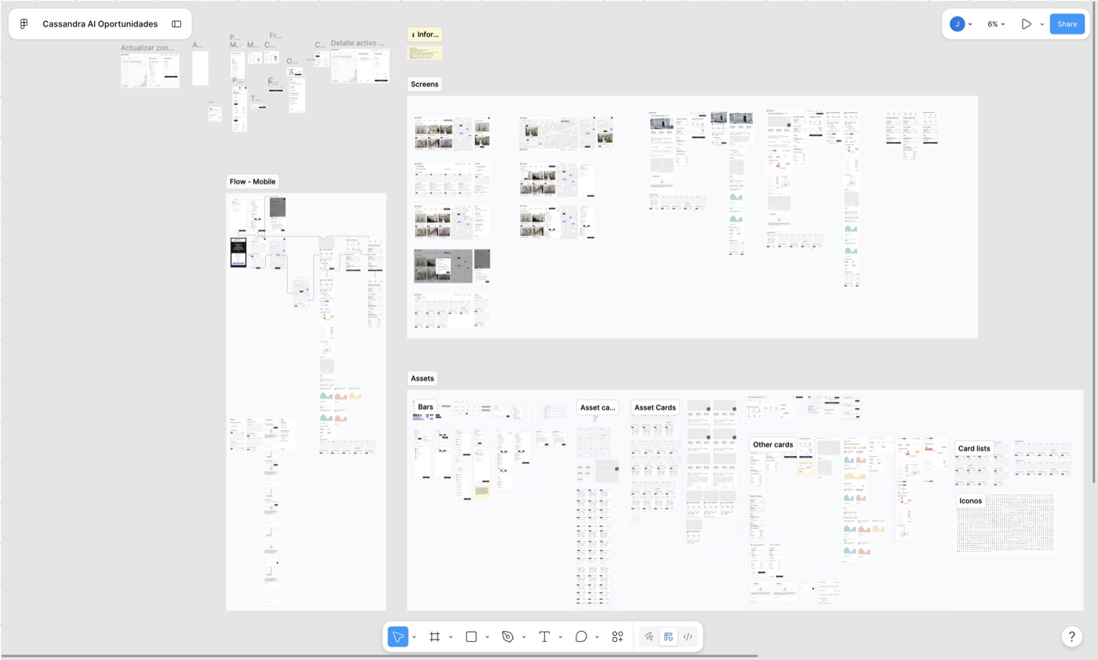The width and height of the screenshot is (1098, 660).
Task: Open the chevron next to Present button
Action: coord(1042,24)
